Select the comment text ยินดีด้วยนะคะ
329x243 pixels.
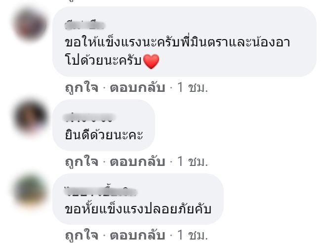pos(104,134)
